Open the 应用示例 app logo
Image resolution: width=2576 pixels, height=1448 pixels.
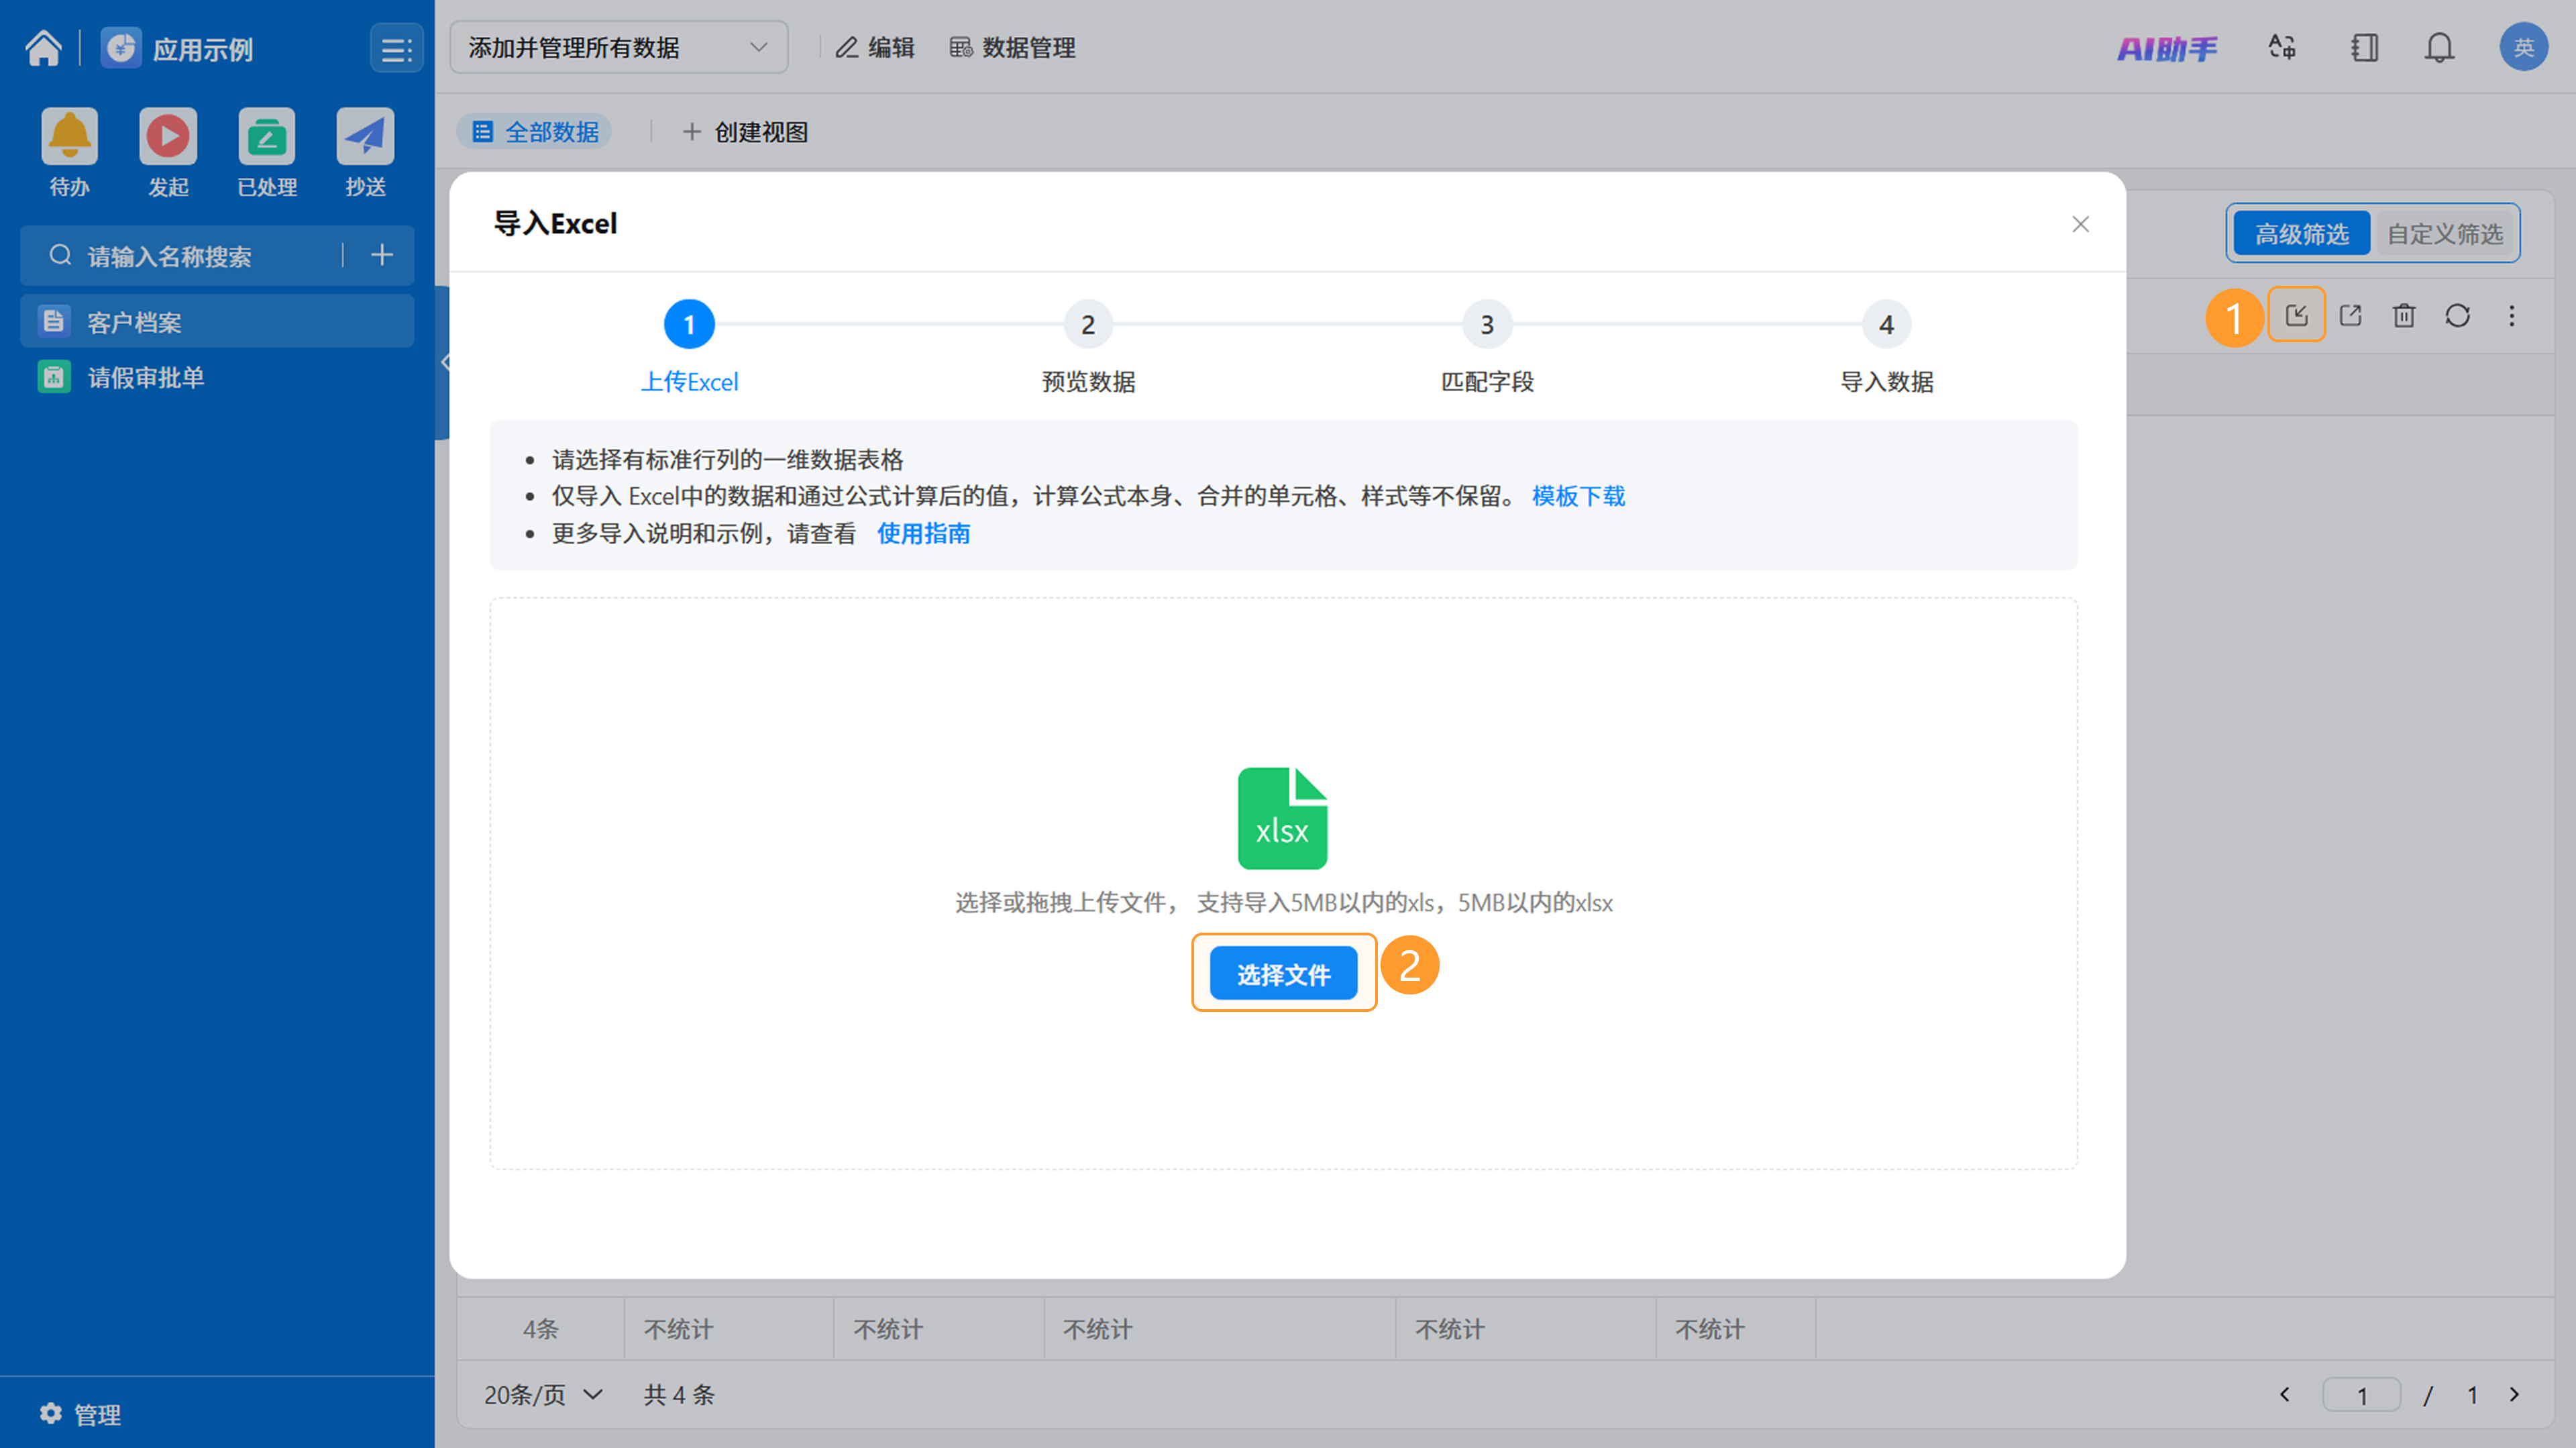coord(121,47)
